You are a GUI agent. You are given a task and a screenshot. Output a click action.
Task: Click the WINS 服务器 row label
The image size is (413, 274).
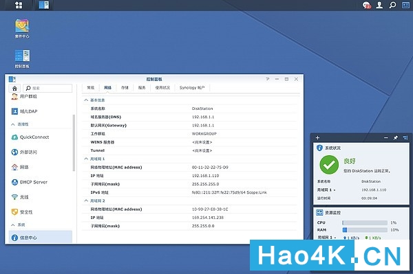(103, 142)
